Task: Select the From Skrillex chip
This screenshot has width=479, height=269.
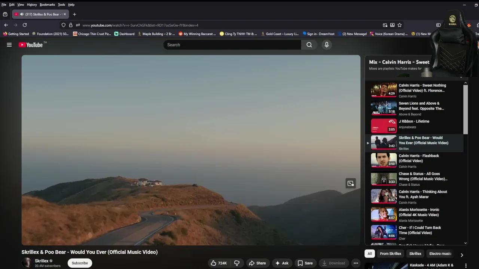Action: (x=390, y=254)
